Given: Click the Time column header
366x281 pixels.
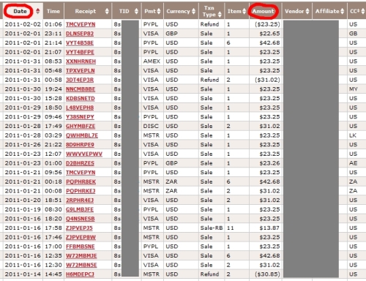Looking at the screenshot, I should click(x=53, y=11).
